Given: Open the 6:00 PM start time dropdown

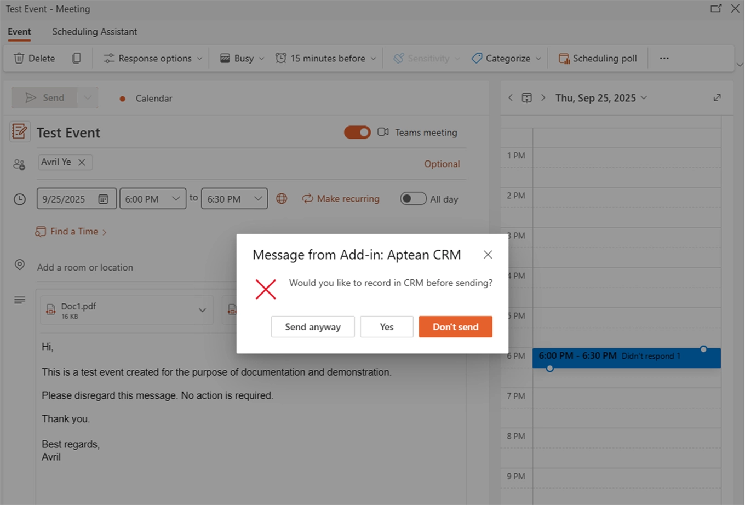Looking at the screenshot, I should coord(153,198).
